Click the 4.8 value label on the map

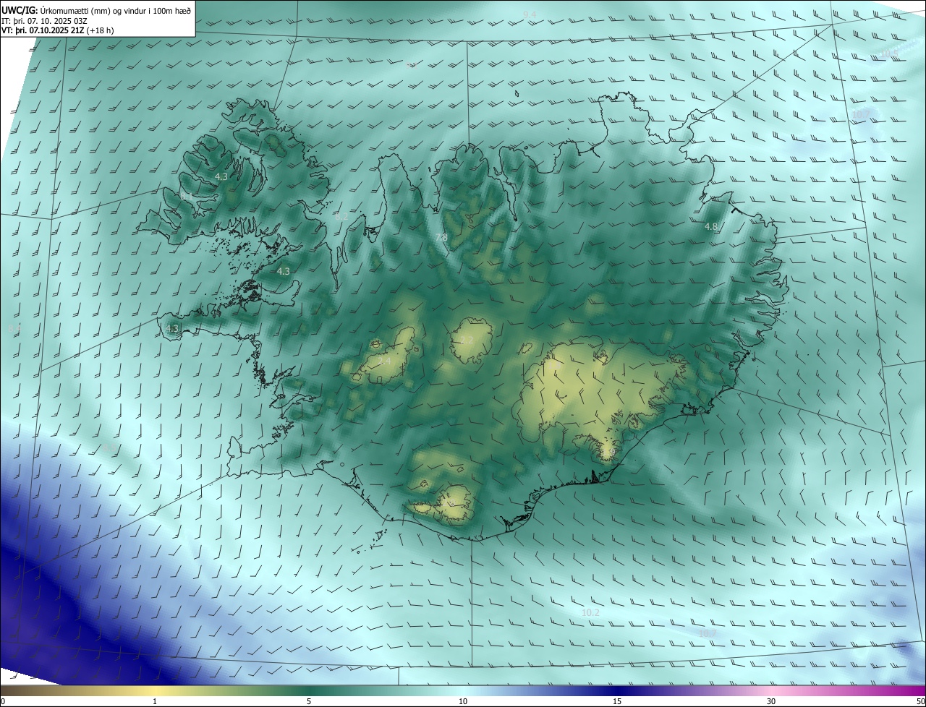pos(711,227)
